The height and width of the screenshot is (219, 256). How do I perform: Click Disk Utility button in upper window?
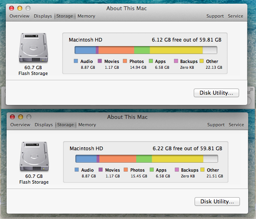point(216,93)
